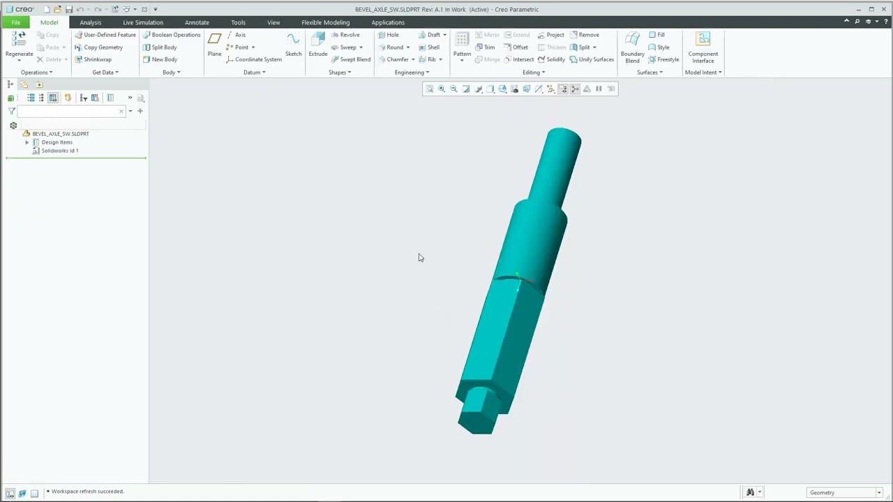Open the Annotate tab
Viewport: 893px width, 502px height.
point(197,22)
